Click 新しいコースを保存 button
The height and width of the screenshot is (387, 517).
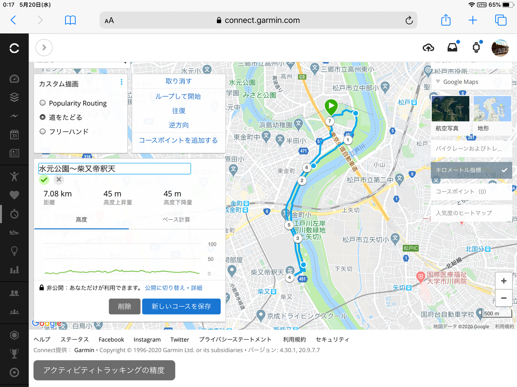[181, 307]
